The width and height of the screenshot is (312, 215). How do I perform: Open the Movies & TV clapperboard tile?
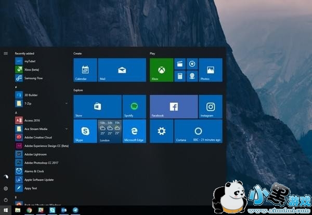click(x=180, y=64)
